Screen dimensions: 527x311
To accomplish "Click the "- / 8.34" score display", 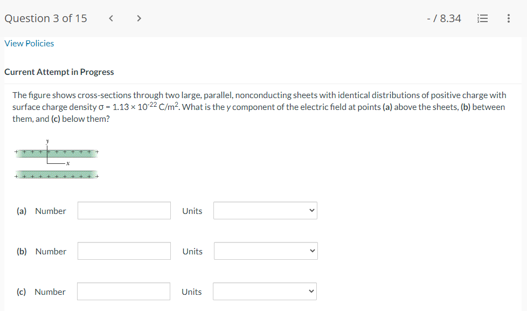I will (x=443, y=18).
